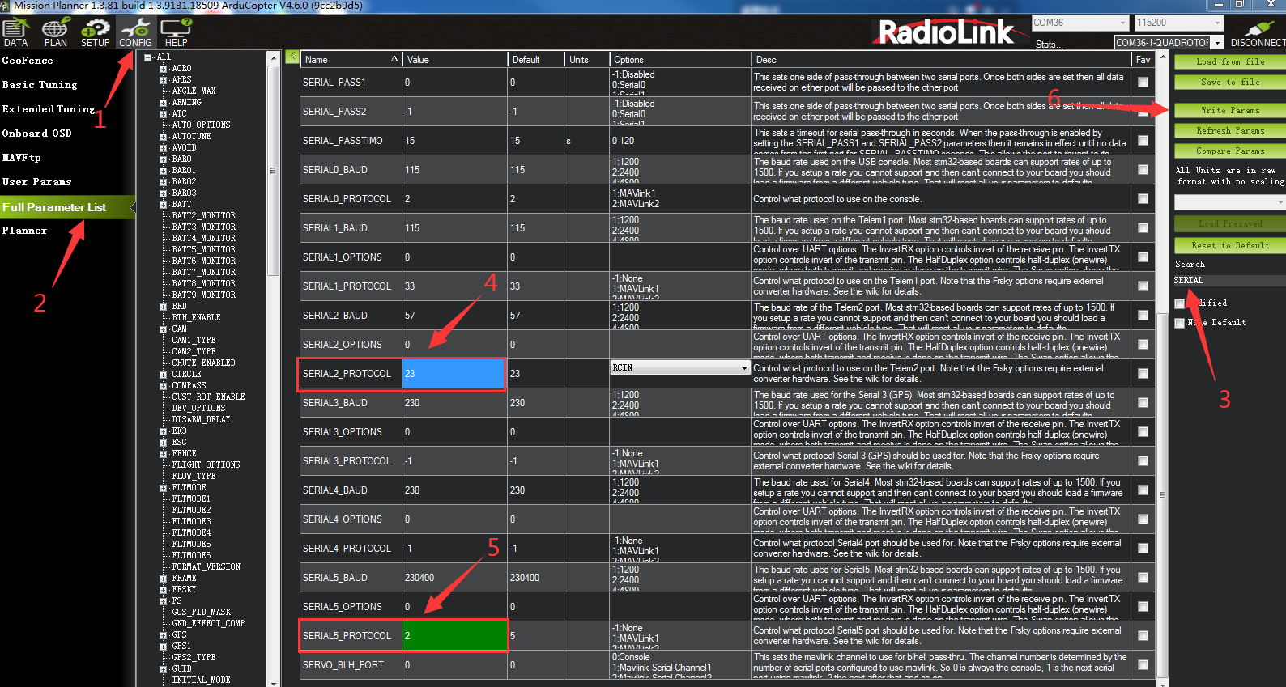Screen dimensions: 1286x687
Task: Click the RadioLink logo
Action: (945, 32)
